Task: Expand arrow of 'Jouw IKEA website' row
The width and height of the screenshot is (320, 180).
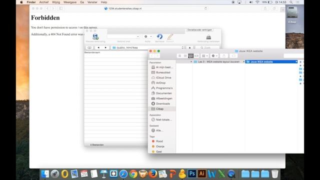Action: tap(296, 61)
